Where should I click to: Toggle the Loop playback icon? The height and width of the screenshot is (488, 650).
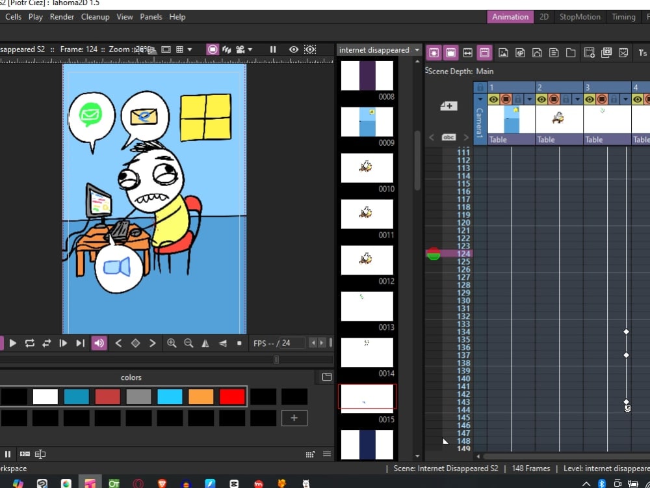[x=29, y=343]
